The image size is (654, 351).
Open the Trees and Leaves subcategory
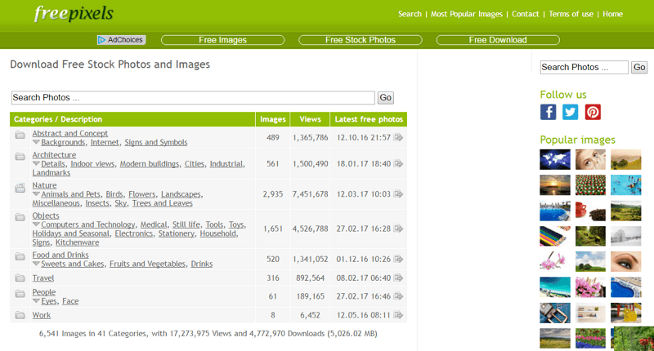tap(162, 203)
